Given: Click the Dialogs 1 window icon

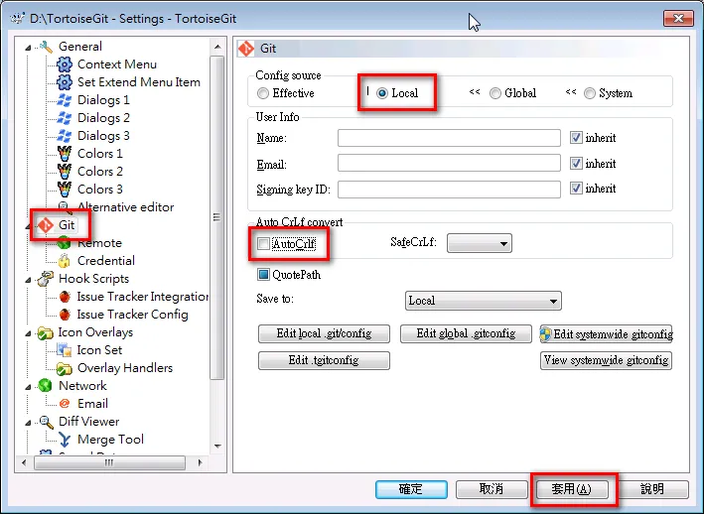Looking at the screenshot, I should tap(65, 100).
